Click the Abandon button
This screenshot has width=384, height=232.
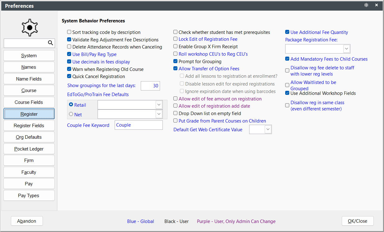click(x=27, y=221)
